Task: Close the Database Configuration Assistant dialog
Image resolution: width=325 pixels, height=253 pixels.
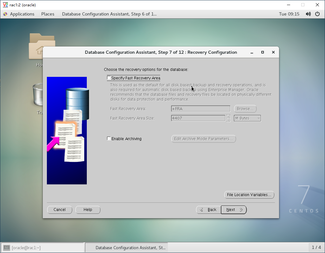Action: [x=273, y=52]
